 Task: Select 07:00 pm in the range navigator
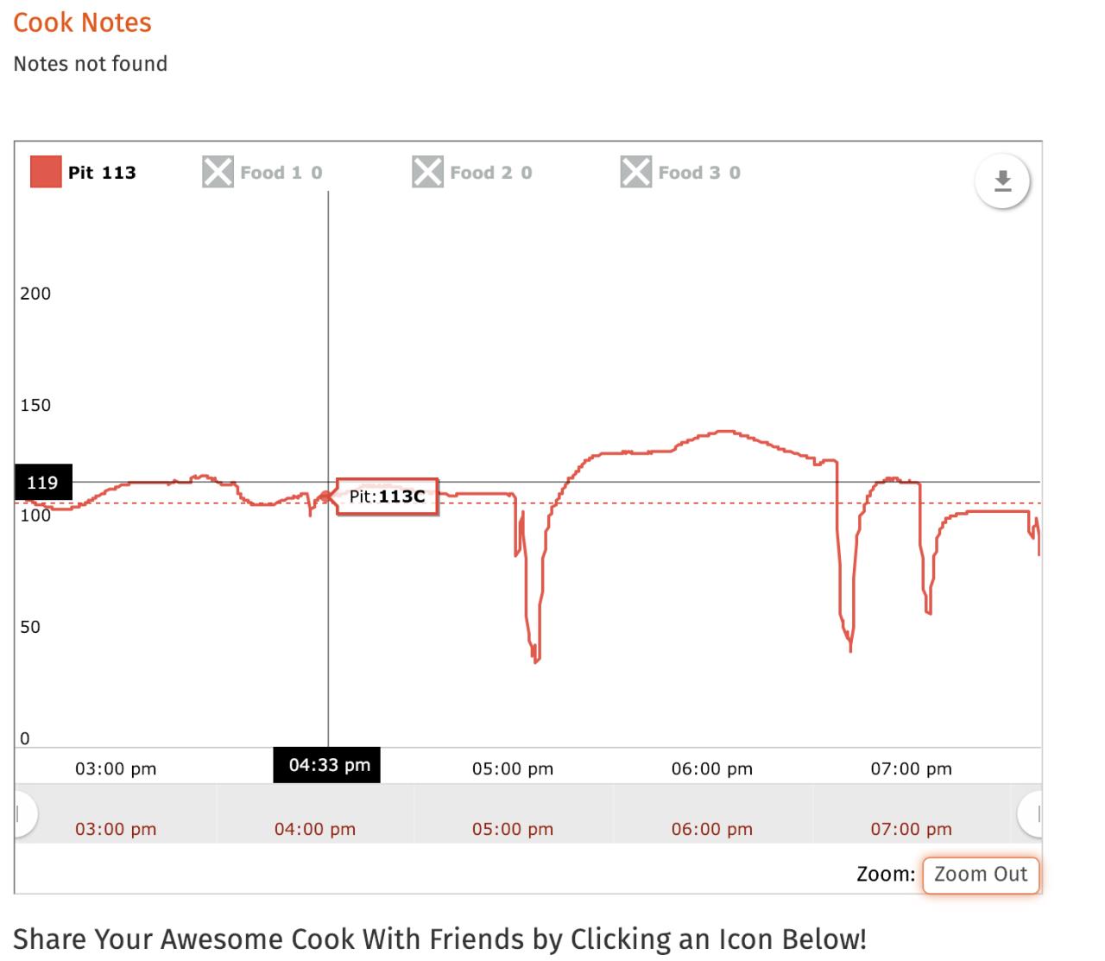(x=911, y=829)
